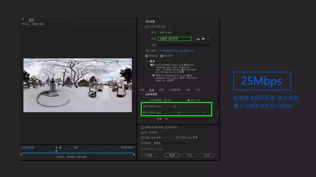This screenshot has width=316, height=177.
Task: Enable the 与序列设置匹配 checkbox
Action: (x=146, y=26)
